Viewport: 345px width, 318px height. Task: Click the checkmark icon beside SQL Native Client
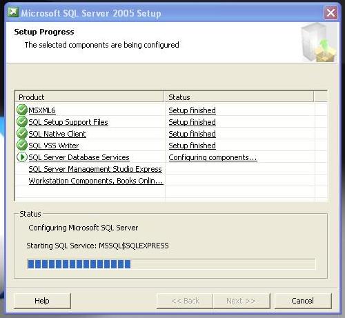(x=22, y=133)
